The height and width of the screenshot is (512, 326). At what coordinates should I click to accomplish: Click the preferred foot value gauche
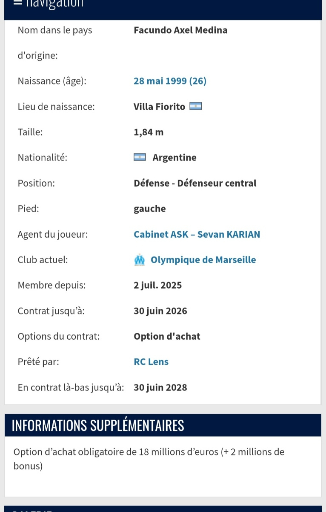150,209
